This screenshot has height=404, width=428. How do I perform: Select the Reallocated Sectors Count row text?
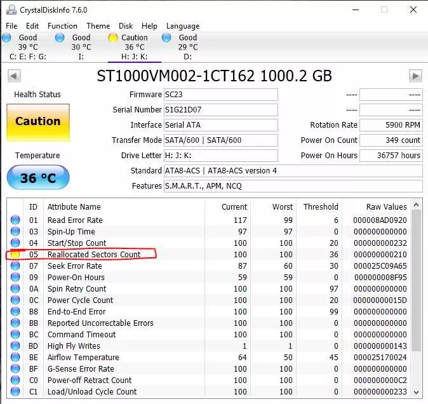94,255
